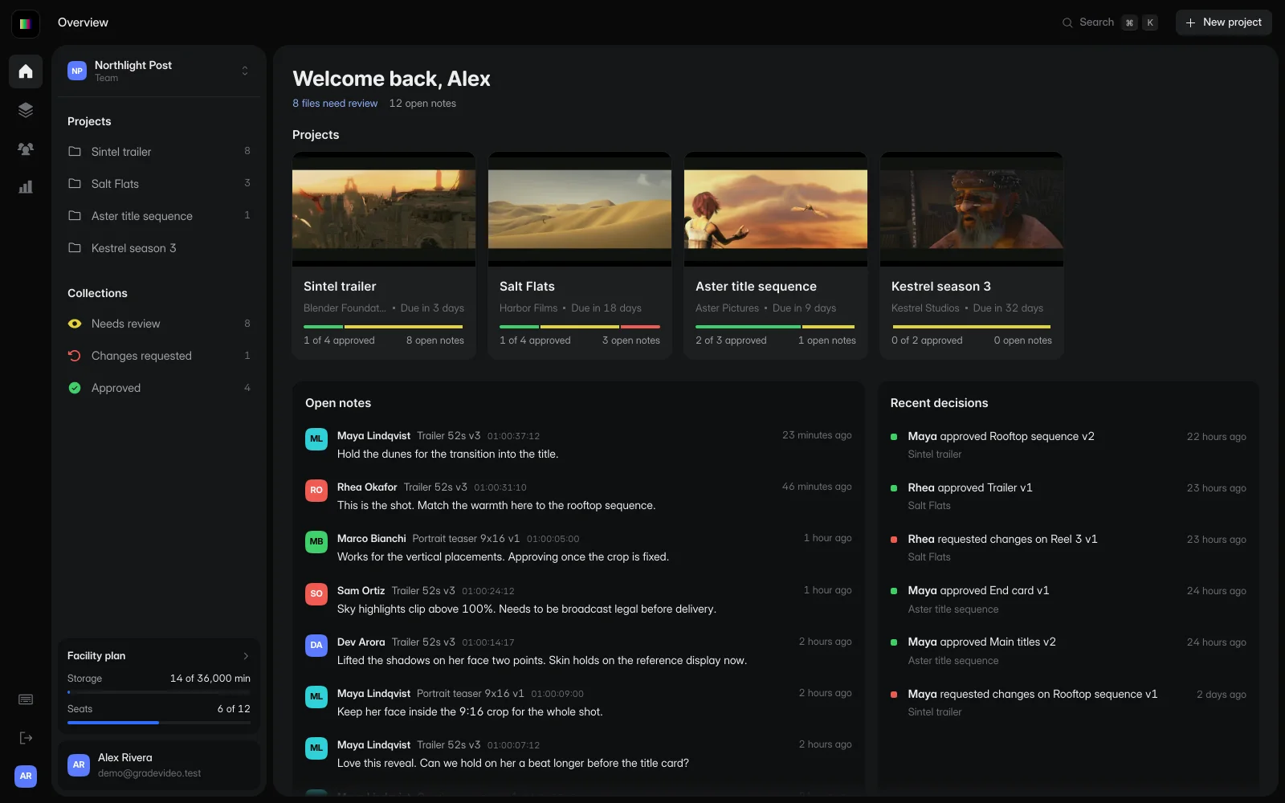The image size is (1285, 803).
Task: Open the Kestrel season 3 project thumbnail
Action: click(x=972, y=209)
